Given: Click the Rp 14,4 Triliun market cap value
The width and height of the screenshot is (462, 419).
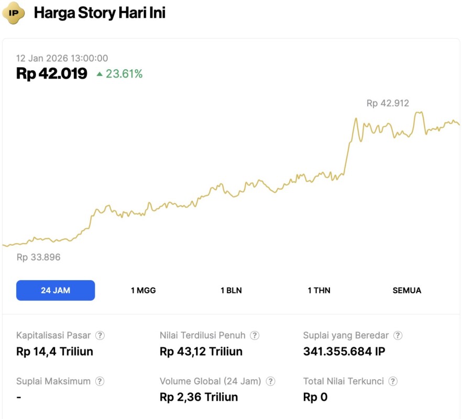Looking at the screenshot, I should tap(54, 351).
